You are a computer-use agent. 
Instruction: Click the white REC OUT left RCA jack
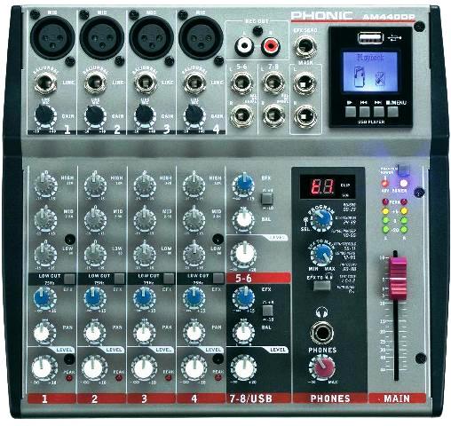244,46
